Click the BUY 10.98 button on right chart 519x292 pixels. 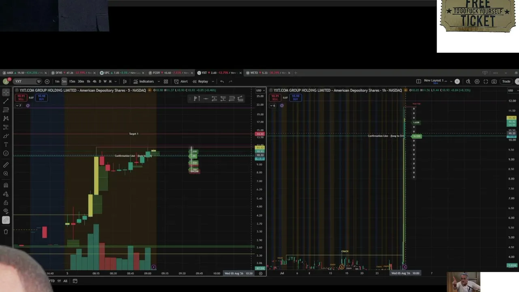click(296, 98)
